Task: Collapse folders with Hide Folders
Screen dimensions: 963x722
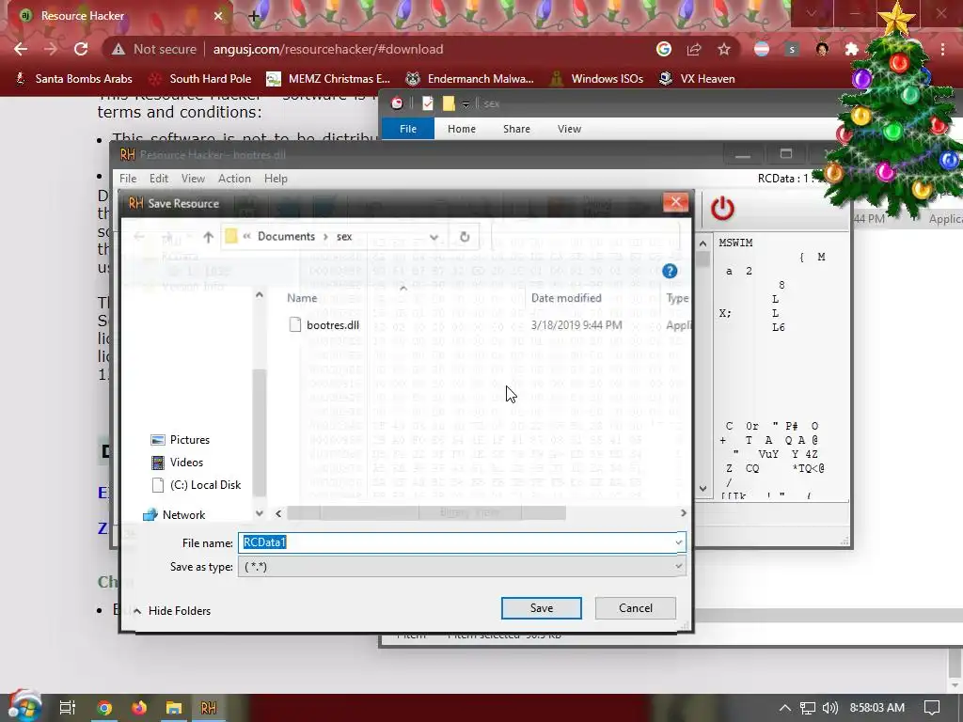Action: click(172, 611)
